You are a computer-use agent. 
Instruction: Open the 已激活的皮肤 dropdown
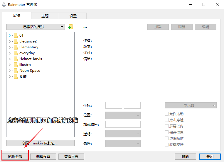pos(36,27)
